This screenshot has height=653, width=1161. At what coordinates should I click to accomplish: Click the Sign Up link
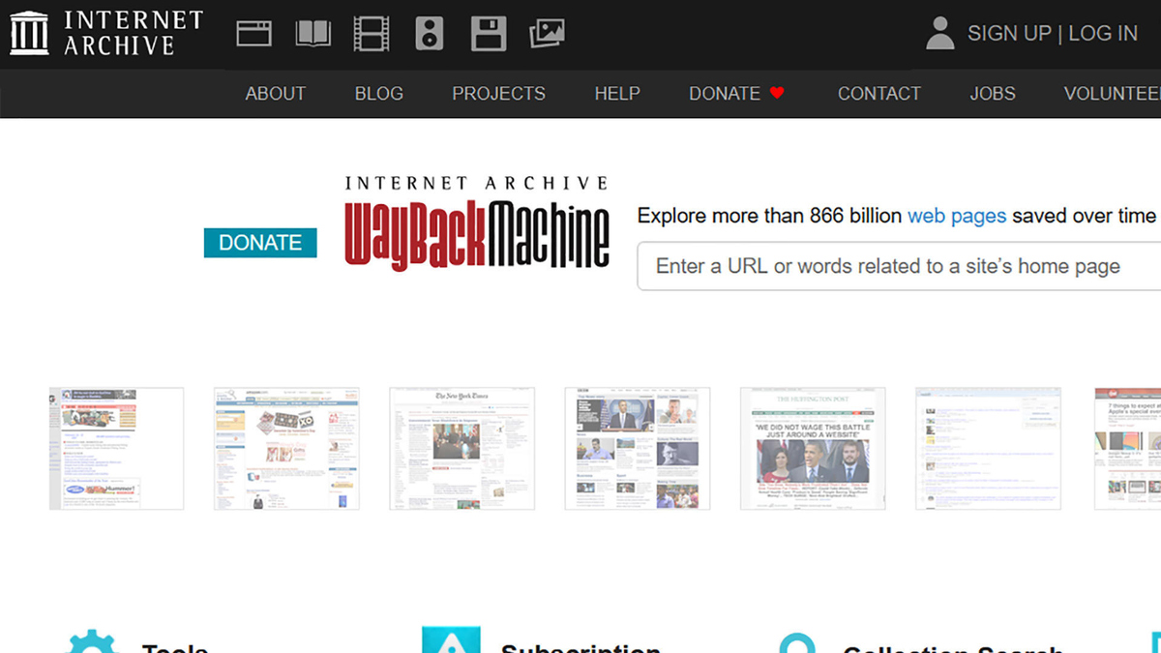tap(1009, 33)
